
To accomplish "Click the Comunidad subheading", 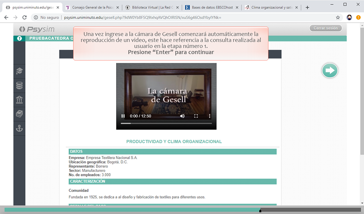I will point(79,190).
